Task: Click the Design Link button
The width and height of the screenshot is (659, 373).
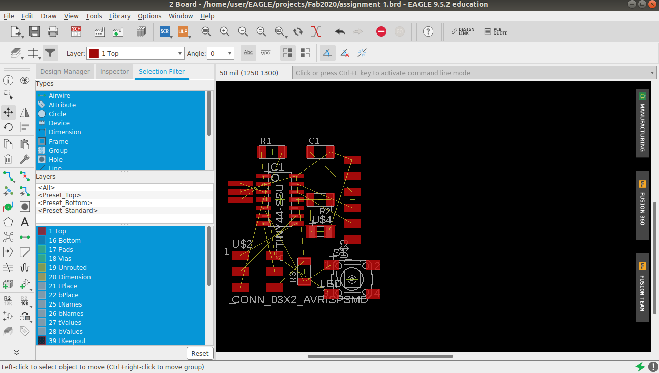Action: tap(463, 31)
